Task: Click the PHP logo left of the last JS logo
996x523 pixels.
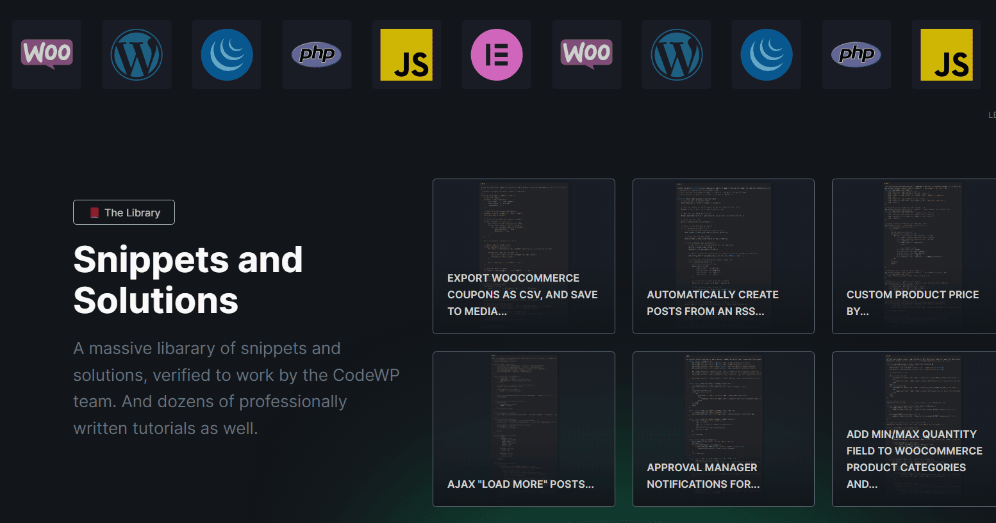Action: (x=856, y=54)
